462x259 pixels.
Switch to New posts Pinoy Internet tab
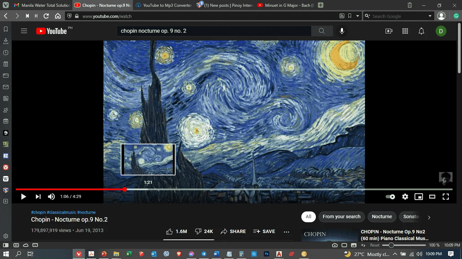coord(224,5)
